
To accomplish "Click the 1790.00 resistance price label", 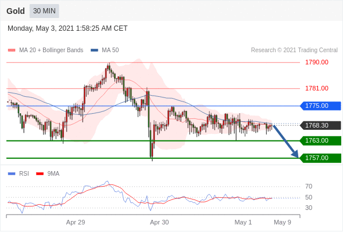I will point(316,62).
